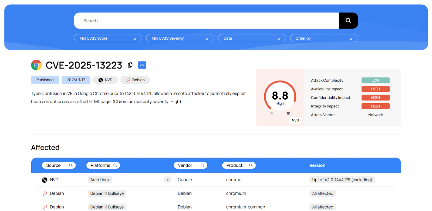Select the NVD source tag
432x211 pixels.
(x=105, y=80)
